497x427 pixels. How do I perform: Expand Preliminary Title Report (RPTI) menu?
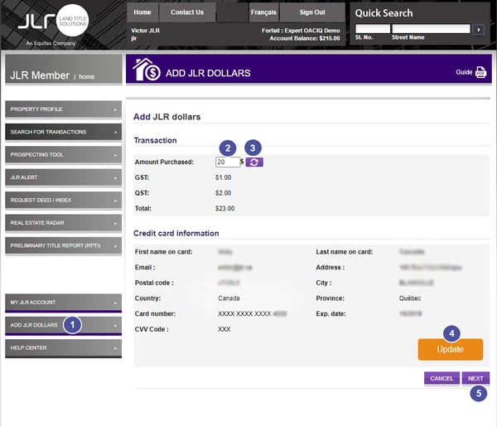point(64,246)
